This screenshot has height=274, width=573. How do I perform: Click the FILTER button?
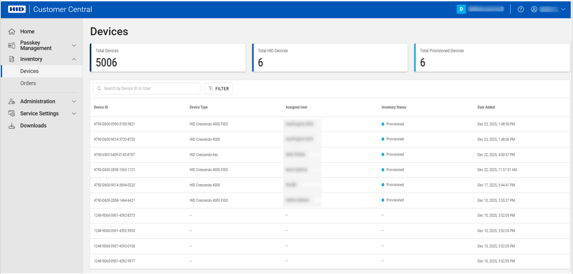219,89
